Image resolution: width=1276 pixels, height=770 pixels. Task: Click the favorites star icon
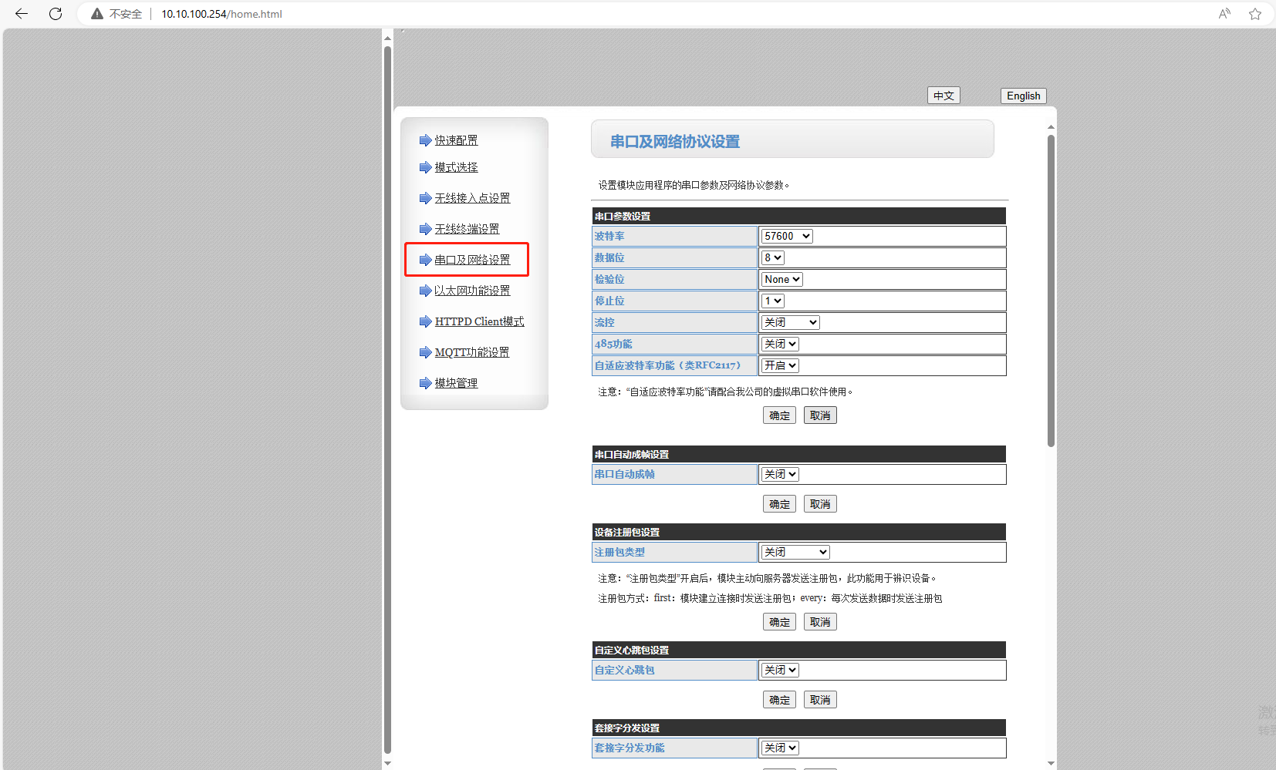pos(1255,14)
